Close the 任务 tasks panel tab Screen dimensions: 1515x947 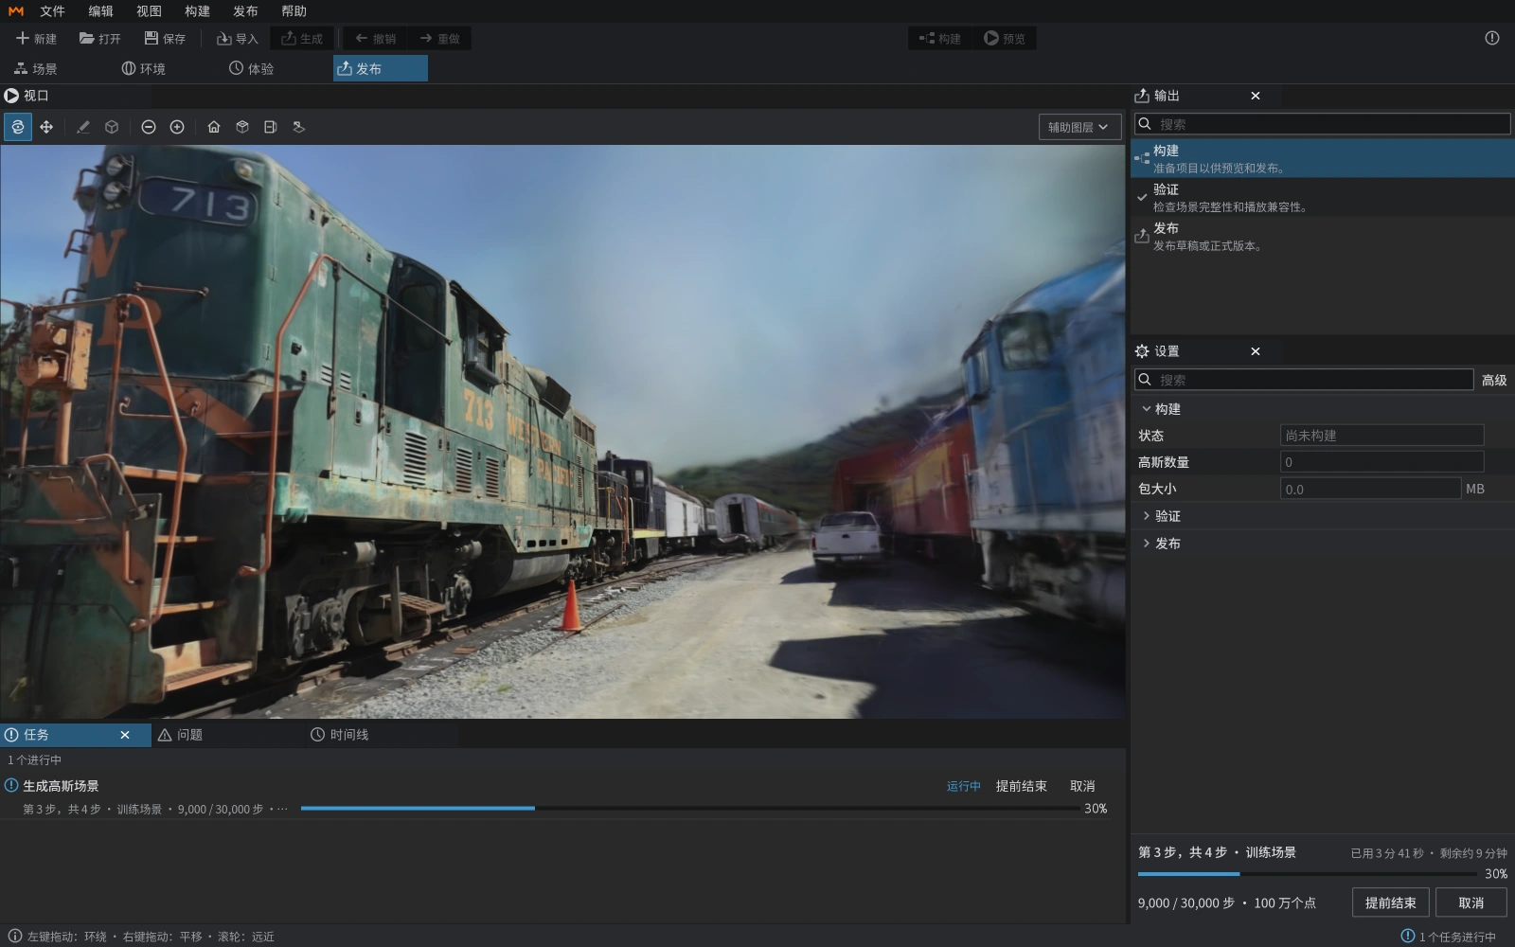pos(125,735)
